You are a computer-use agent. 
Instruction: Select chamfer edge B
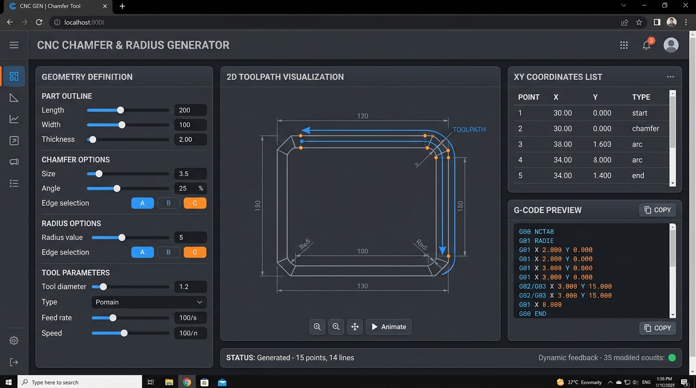point(168,203)
